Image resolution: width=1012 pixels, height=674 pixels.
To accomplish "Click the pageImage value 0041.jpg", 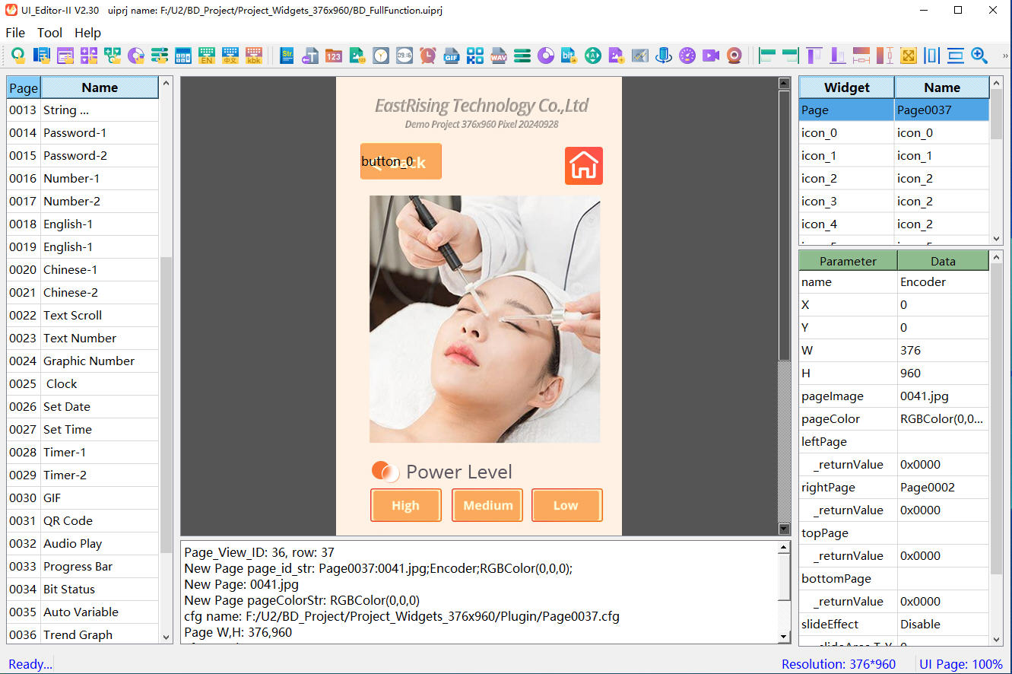I will (944, 396).
